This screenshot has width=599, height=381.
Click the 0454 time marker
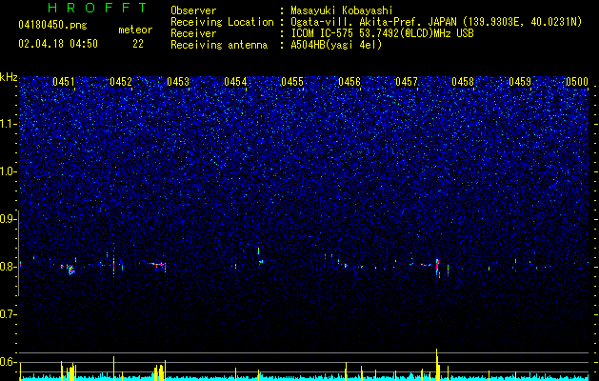pos(235,82)
